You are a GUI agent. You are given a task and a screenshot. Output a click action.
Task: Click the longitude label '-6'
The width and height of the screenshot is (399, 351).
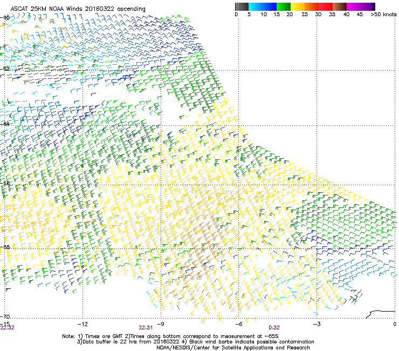(x=238, y=324)
